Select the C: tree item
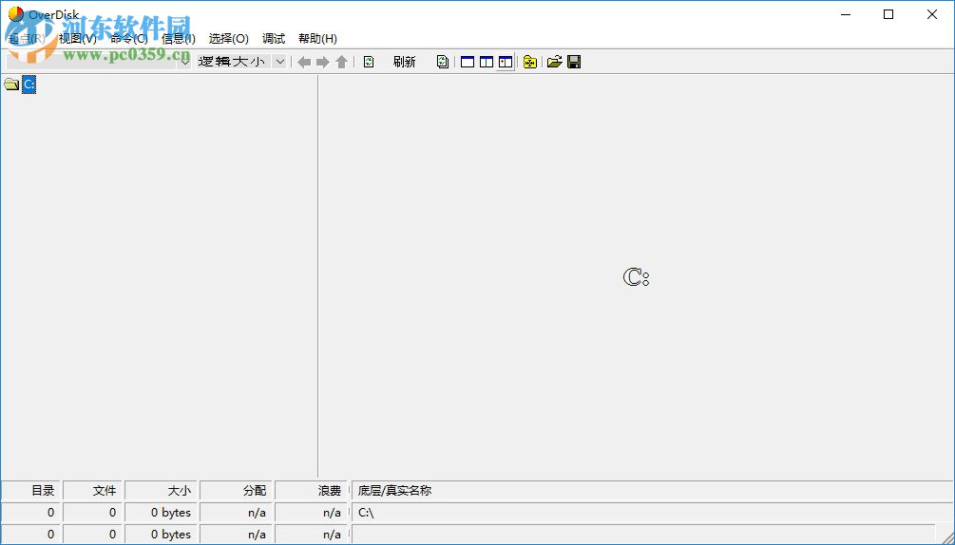955x545 pixels. 29,85
